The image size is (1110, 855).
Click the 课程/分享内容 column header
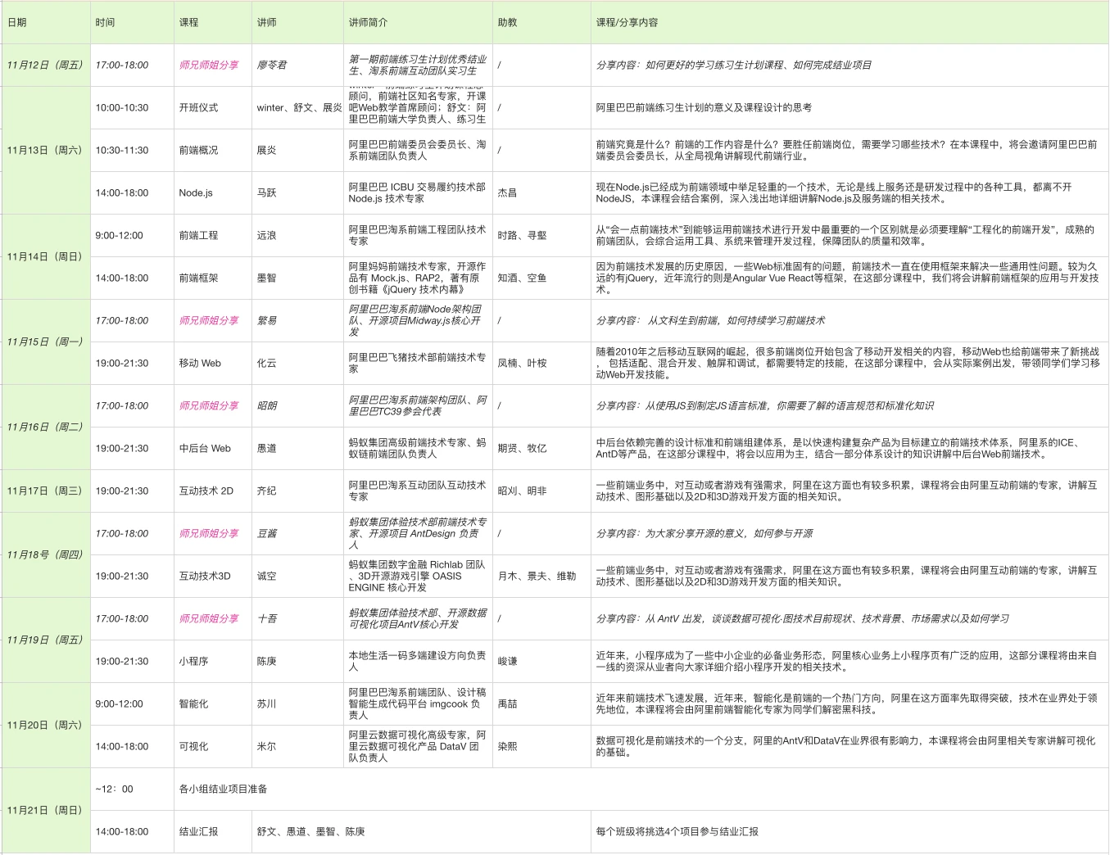[x=627, y=23]
